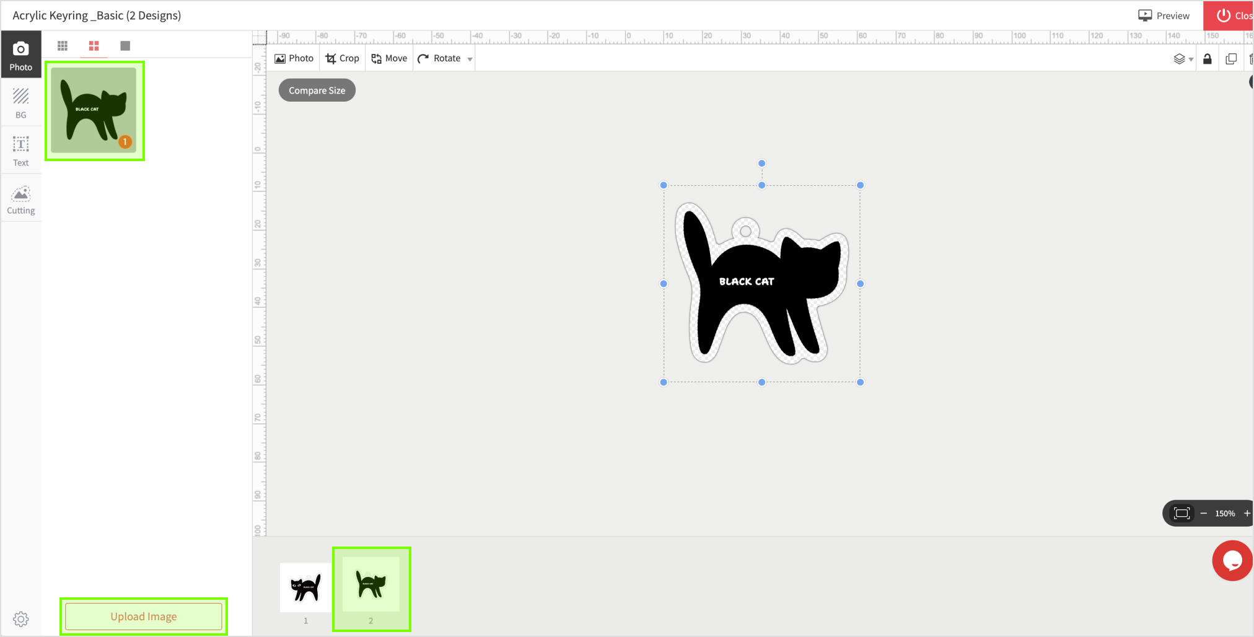1254x637 pixels.
Task: Click the duplicate copy icon
Action: coord(1230,59)
